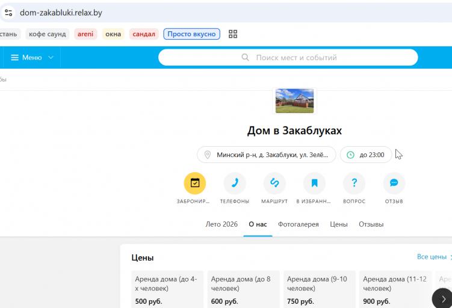Select the 'Просто вкусно' tab group
Screen dimensions: 452x308
pyautogui.click(x=192, y=34)
